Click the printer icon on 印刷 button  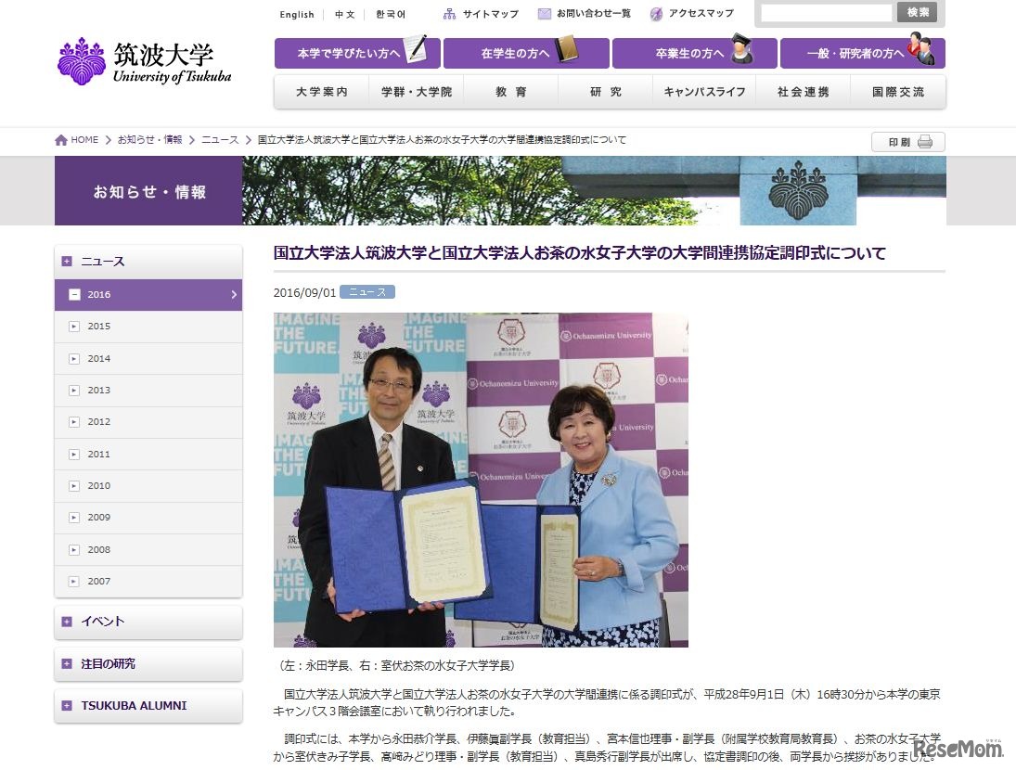925,142
